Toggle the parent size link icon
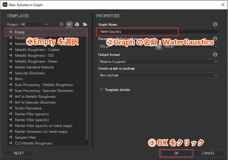This screenshot has height=160, width=228. pyautogui.click(x=159, y=47)
